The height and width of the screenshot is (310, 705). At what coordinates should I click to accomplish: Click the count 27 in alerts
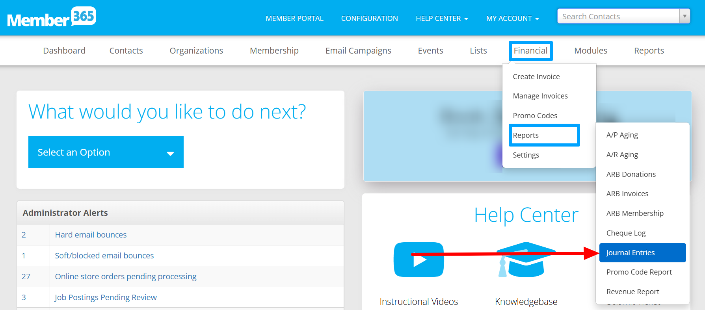[x=26, y=277]
